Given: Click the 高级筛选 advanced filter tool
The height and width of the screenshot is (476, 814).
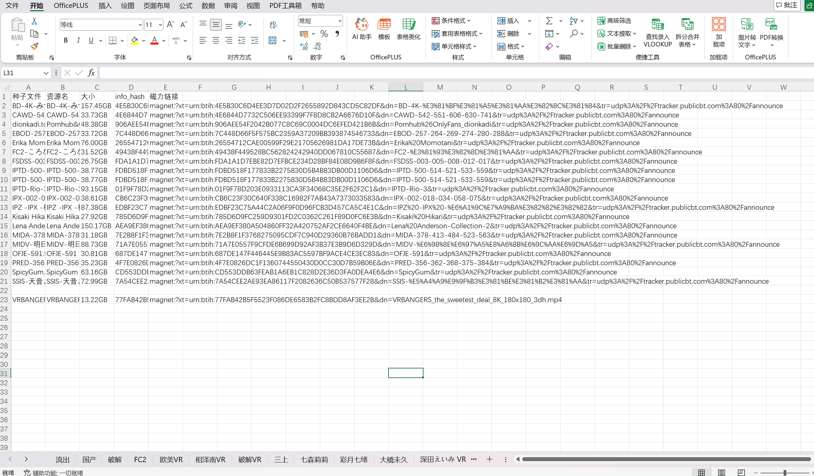Looking at the screenshot, I should 614,21.
